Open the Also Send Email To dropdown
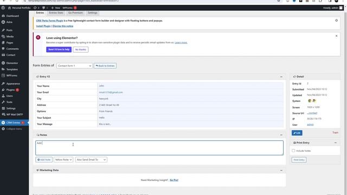The height and width of the screenshot is (195, 347). (91, 160)
